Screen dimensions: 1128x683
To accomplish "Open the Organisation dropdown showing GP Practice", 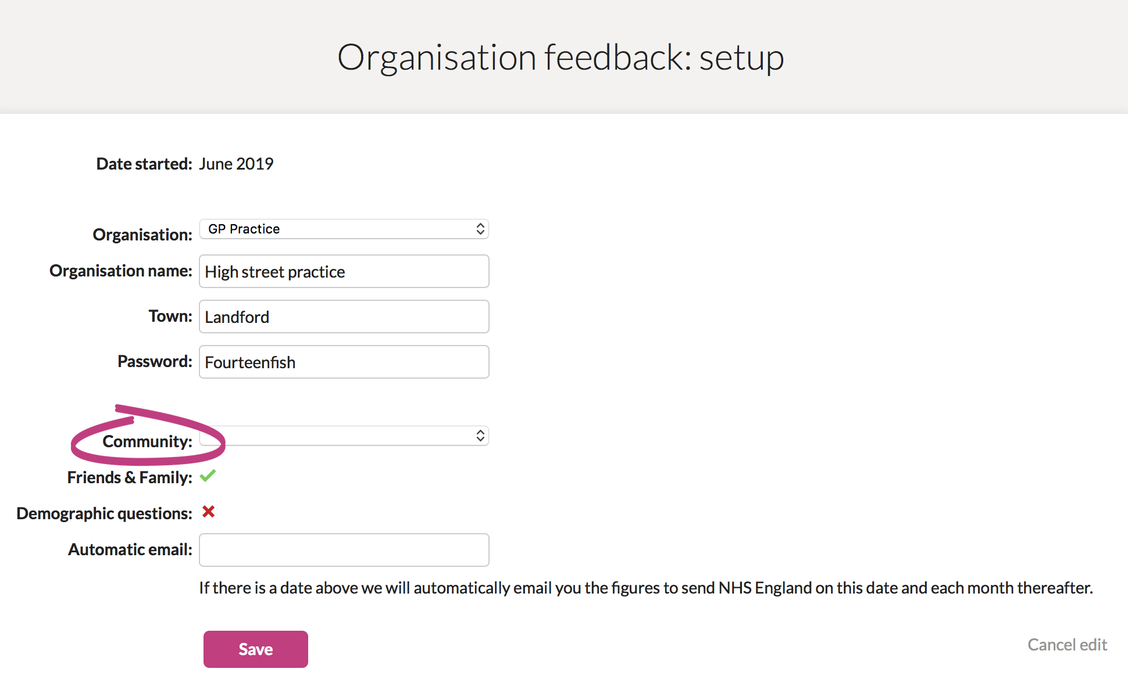I will pos(344,229).
